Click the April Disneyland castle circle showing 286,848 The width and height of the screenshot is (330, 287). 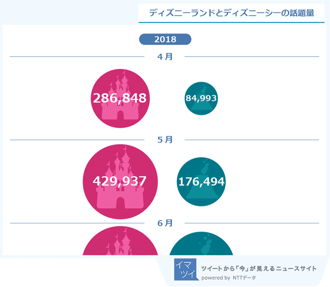pyautogui.click(x=120, y=98)
